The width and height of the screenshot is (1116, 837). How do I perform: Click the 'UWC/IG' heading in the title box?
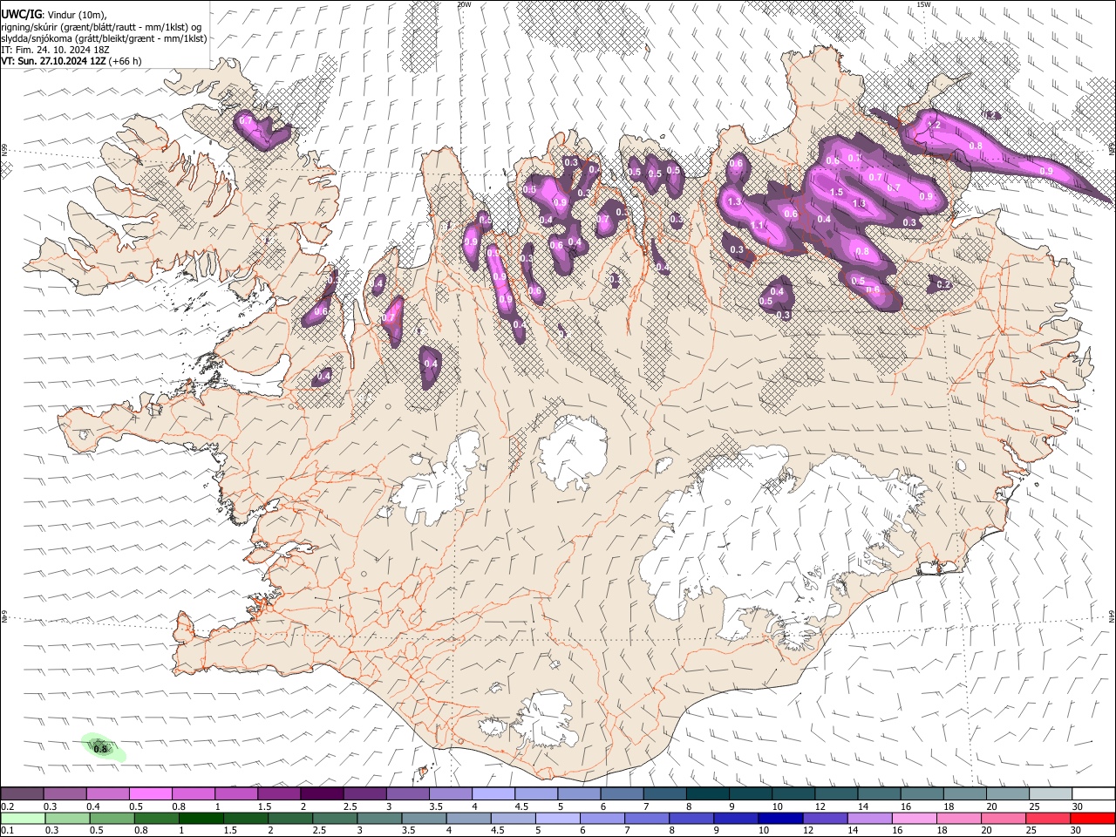21,14
